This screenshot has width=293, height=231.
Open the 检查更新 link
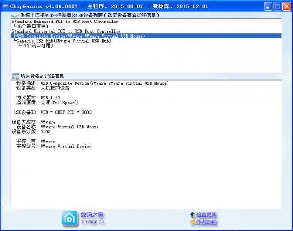pyautogui.click(x=206, y=214)
